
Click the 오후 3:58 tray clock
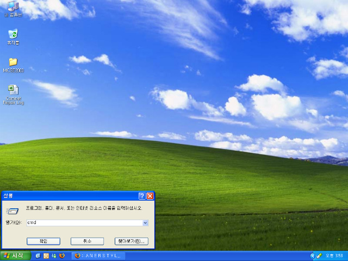coord(334,256)
